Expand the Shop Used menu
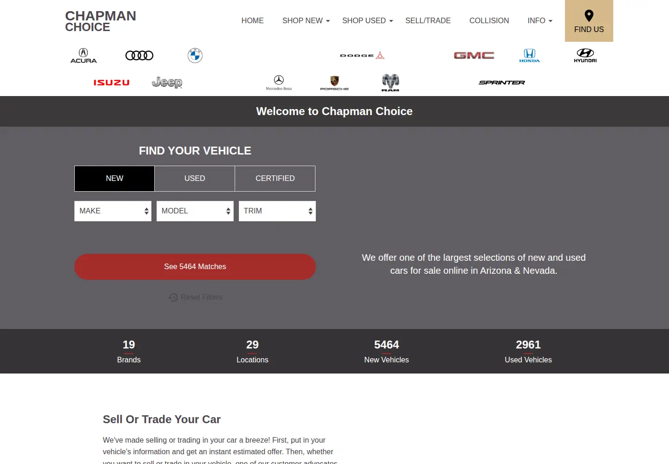Image resolution: width=669 pixels, height=464 pixels. point(367,21)
